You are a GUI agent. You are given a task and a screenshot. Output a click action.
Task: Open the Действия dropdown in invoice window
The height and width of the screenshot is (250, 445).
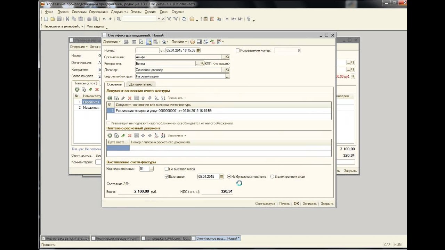click(112, 42)
